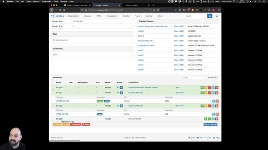Viewport: 268px width, 150px height.
Task: Add IP address to the unconnected interface
Action: point(206,119)
